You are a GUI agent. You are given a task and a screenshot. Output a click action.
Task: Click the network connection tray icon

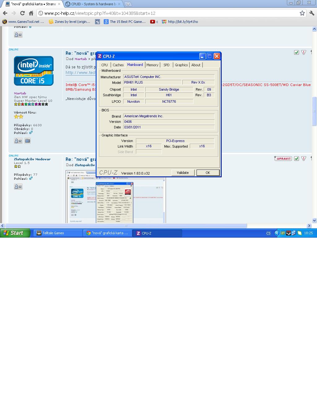coord(294,233)
